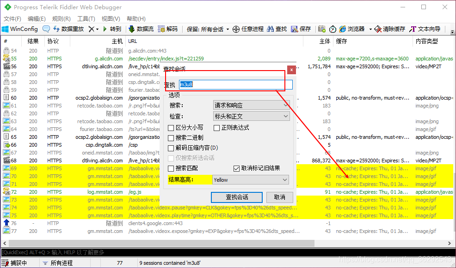Click the QuickExec command input box
The image size is (456, 268).
pyautogui.click(x=228, y=252)
